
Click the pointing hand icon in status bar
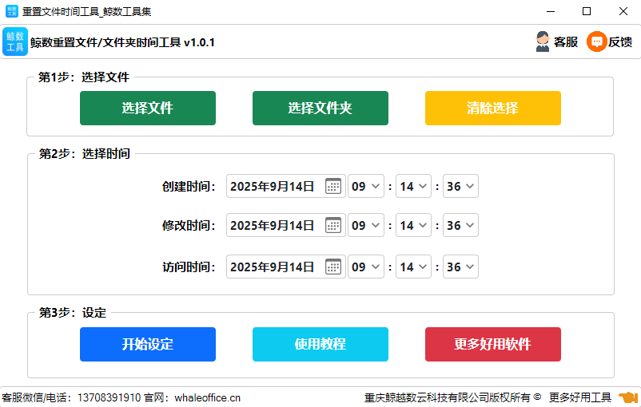pos(628,397)
